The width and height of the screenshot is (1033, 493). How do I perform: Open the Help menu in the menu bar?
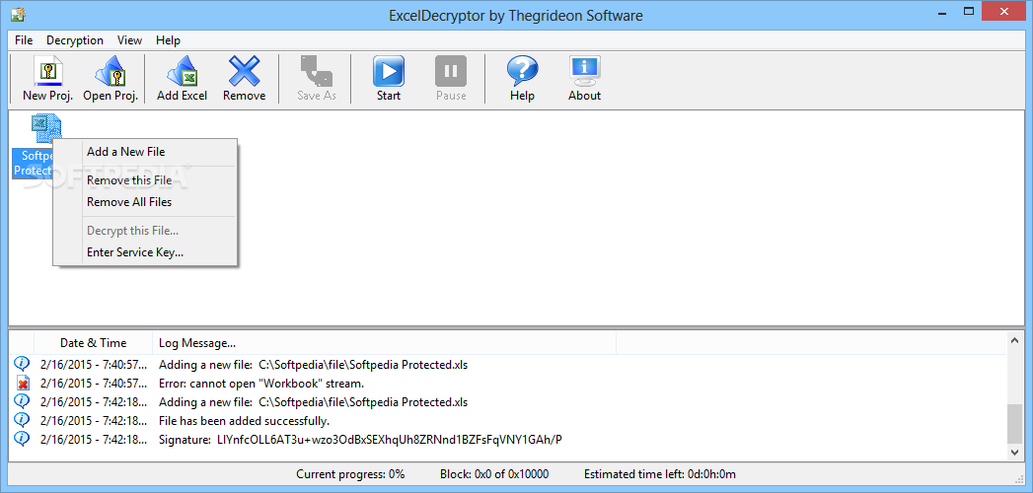click(168, 40)
